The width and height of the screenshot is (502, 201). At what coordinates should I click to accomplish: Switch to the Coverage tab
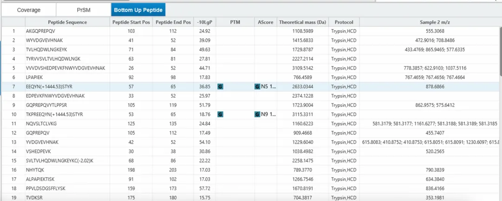point(29,10)
